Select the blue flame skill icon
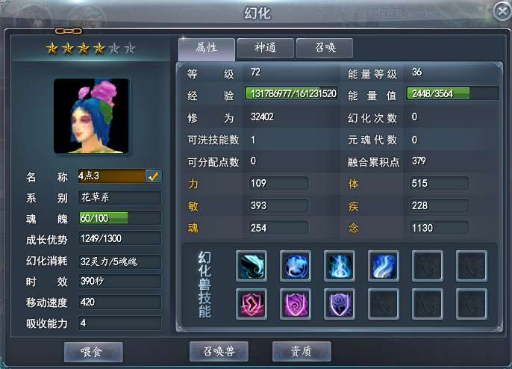Image resolution: width=512 pixels, height=369 pixels. (340, 266)
